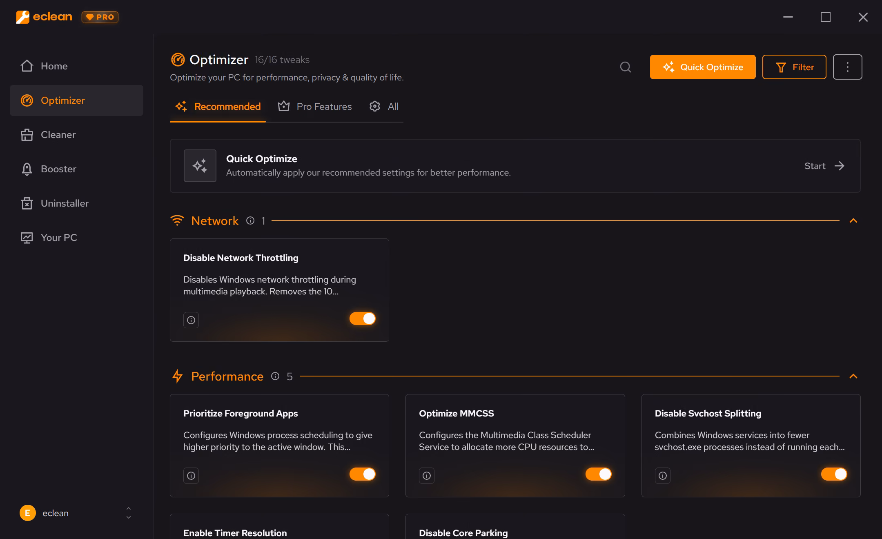This screenshot has height=539, width=882.
Task: Click the eclean user avatar E
Action: (28, 513)
